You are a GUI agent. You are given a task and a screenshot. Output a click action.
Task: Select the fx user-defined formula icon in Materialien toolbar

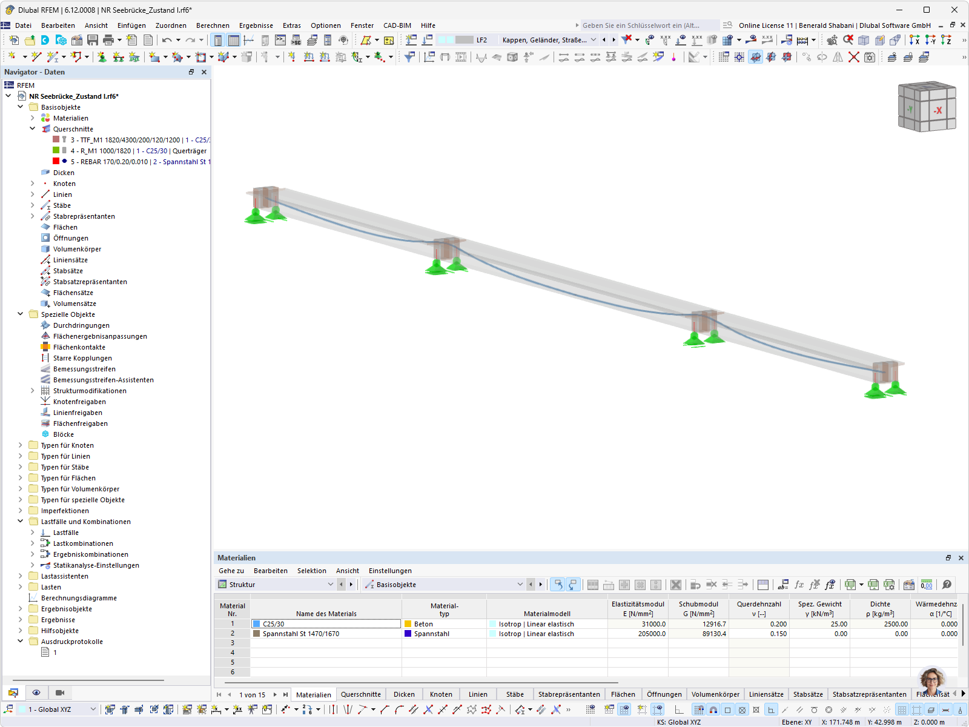[798, 585]
